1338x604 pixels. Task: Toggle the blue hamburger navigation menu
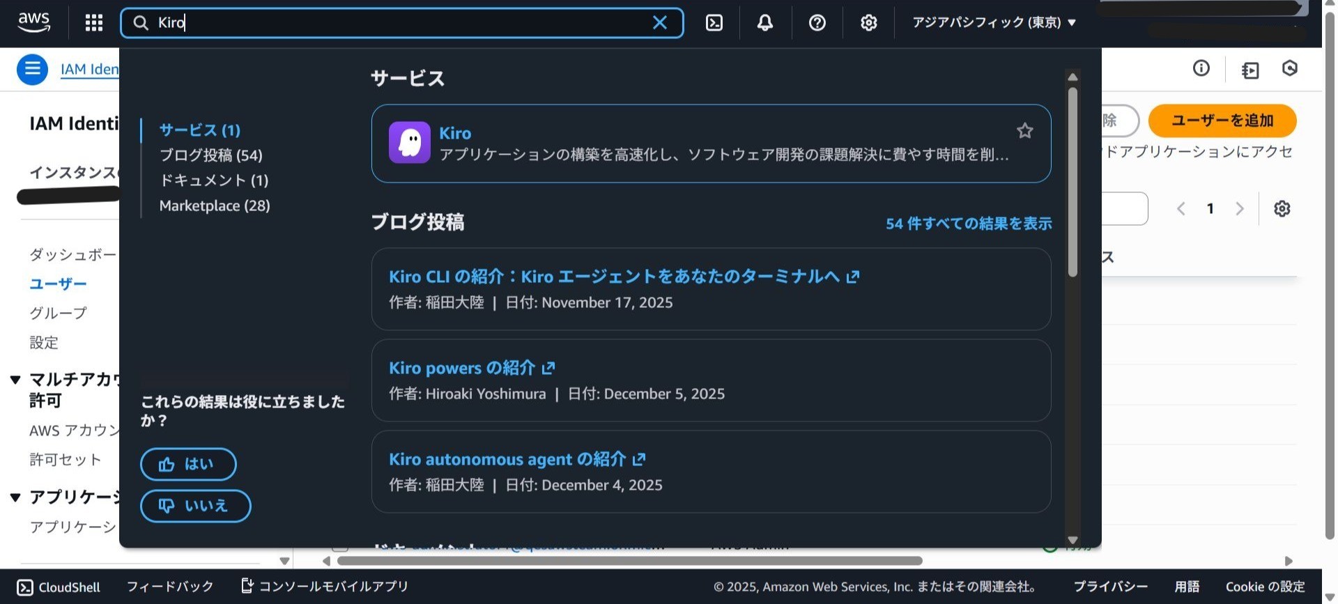32,69
